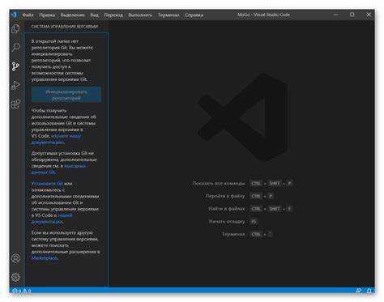
Task: Open the Файл menu
Action: click(28, 15)
